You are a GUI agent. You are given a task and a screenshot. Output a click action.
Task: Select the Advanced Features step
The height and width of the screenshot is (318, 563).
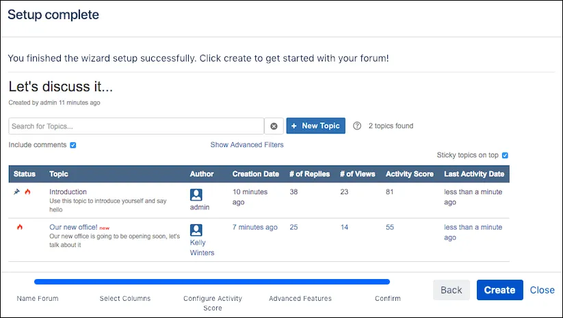coord(300,298)
